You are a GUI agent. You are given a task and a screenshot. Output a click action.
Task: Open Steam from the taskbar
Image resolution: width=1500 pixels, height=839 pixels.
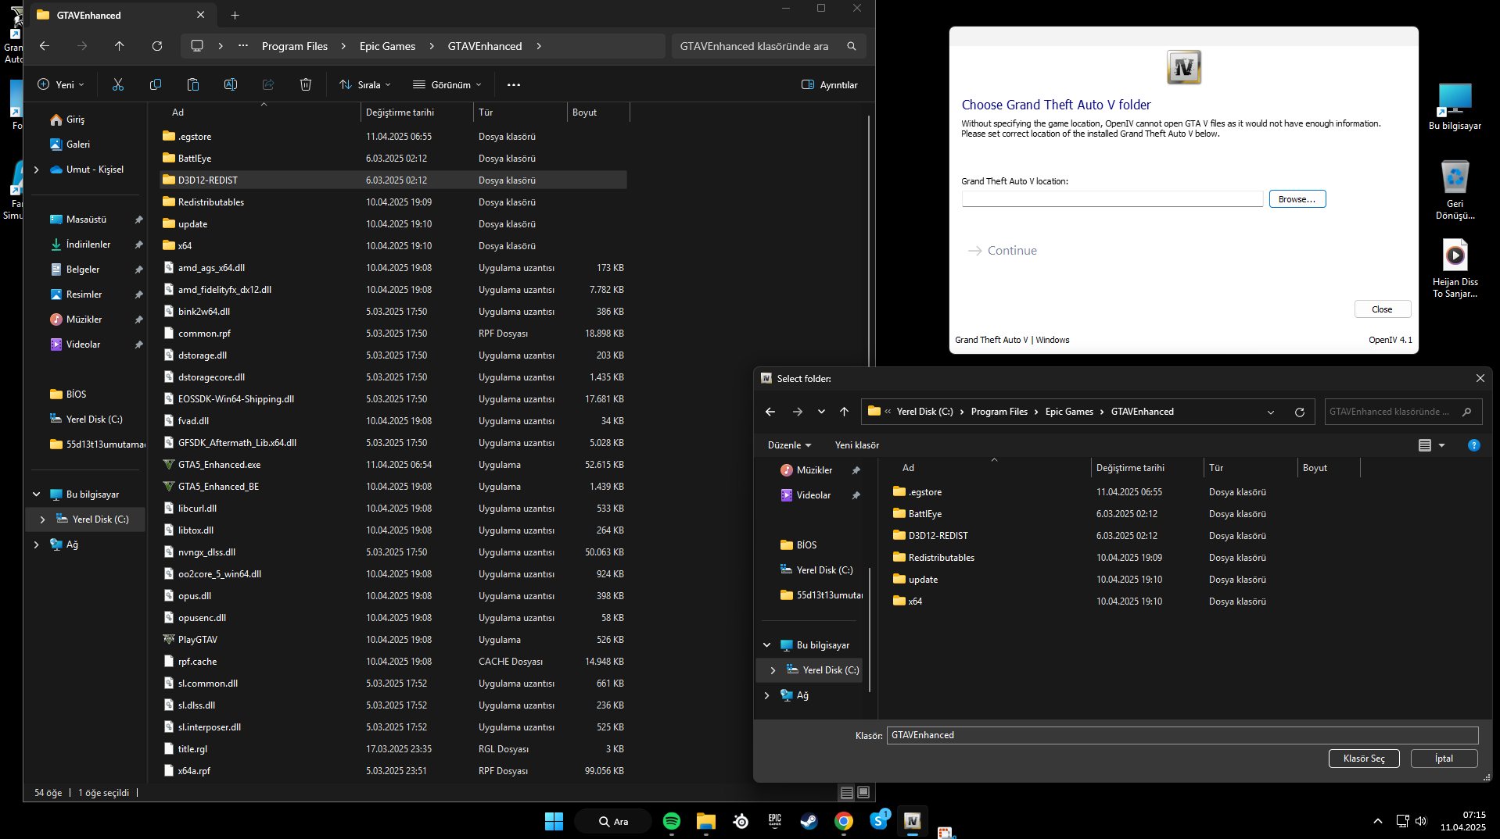coord(809,821)
